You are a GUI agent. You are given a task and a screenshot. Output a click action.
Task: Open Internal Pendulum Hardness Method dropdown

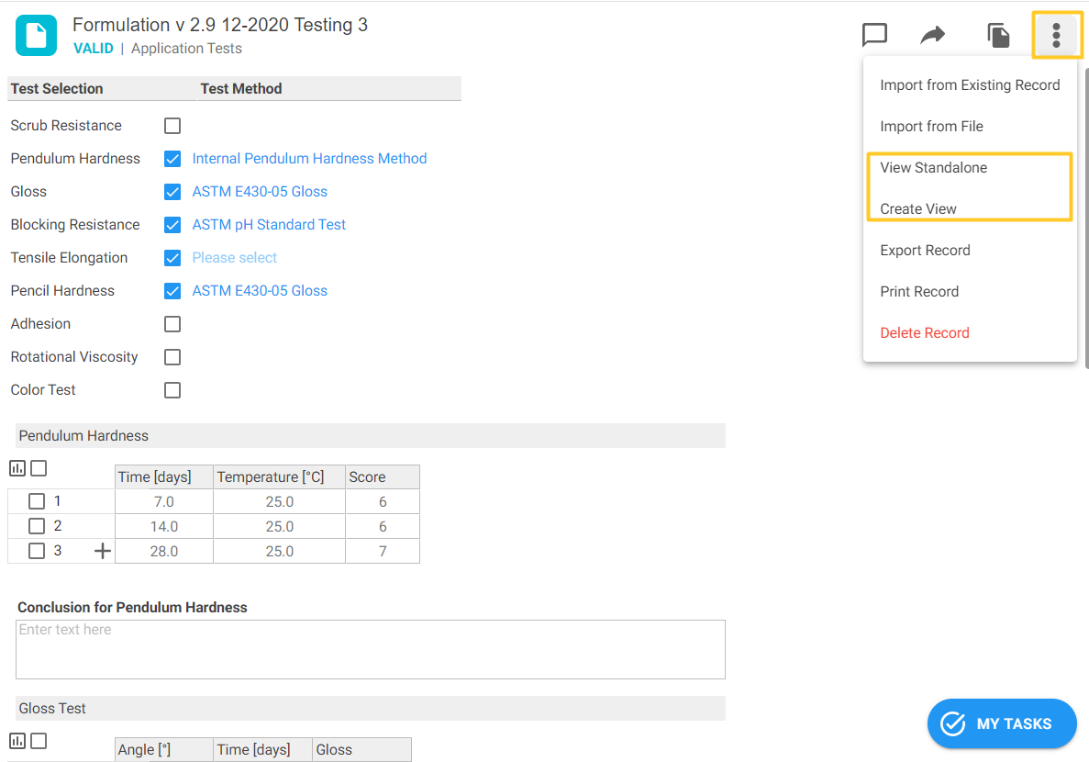coord(309,159)
